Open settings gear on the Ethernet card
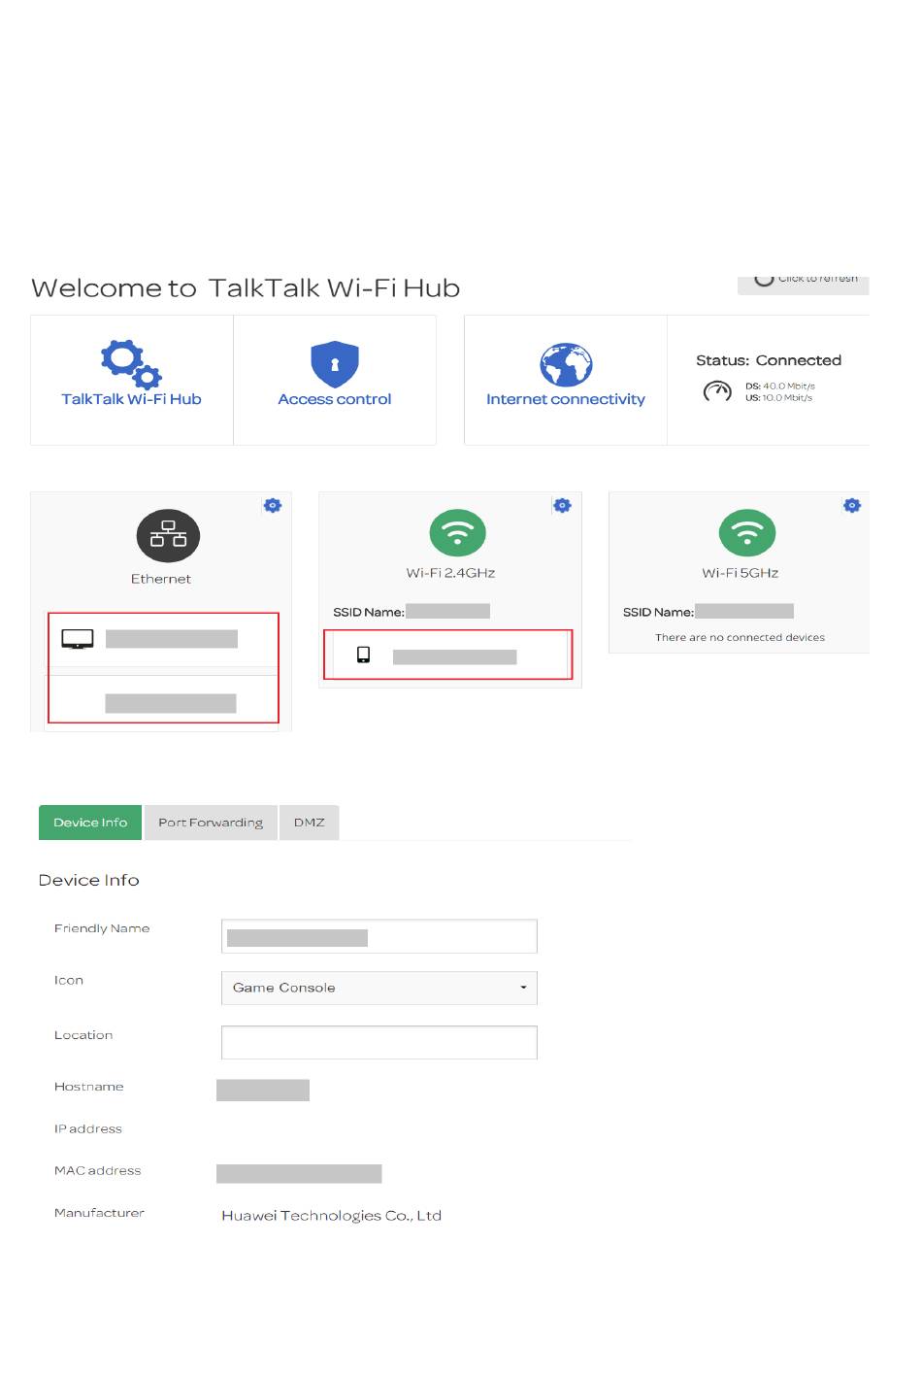Viewport: 922px width, 1378px height. (x=273, y=505)
